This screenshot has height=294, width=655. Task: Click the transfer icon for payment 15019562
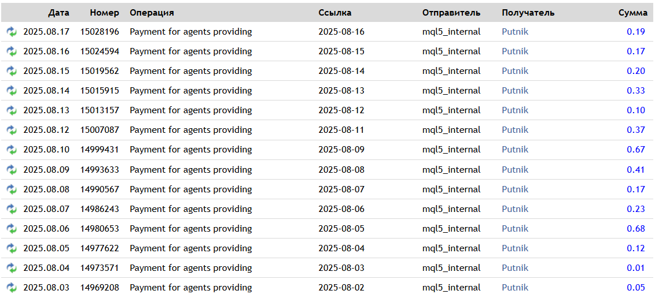pos(12,71)
